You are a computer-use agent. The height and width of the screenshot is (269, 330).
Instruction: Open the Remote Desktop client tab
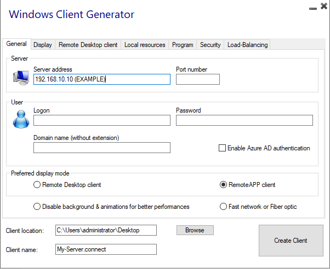pos(88,45)
